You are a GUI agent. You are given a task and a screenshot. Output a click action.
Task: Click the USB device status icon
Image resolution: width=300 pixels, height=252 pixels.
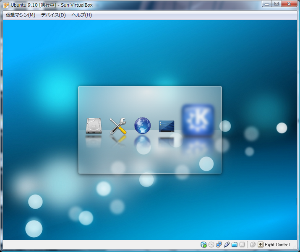tap(227, 244)
